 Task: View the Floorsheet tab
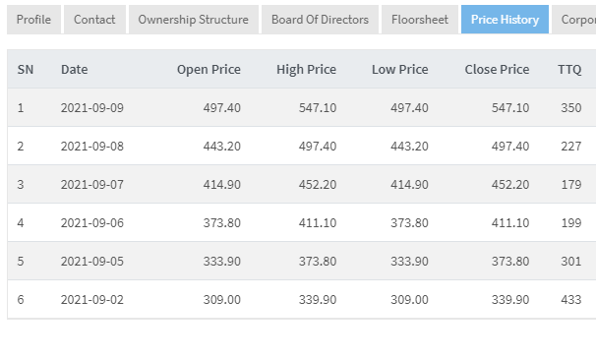tap(420, 20)
